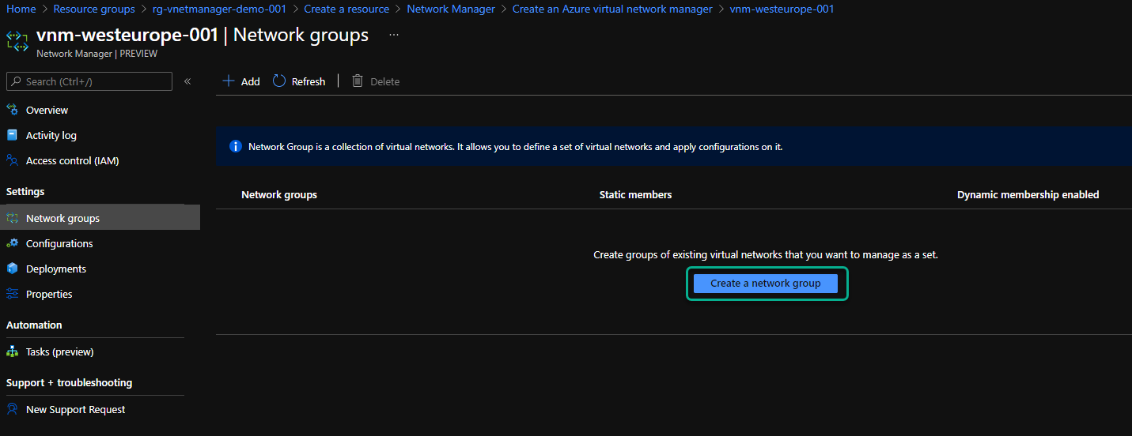Click the Support + troubleshooting heading
The height and width of the screenshot is (436, 1132).
pos(70,382)
